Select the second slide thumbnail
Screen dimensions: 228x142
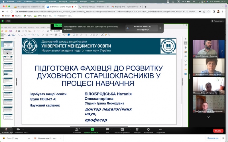[x=8, y=51]
